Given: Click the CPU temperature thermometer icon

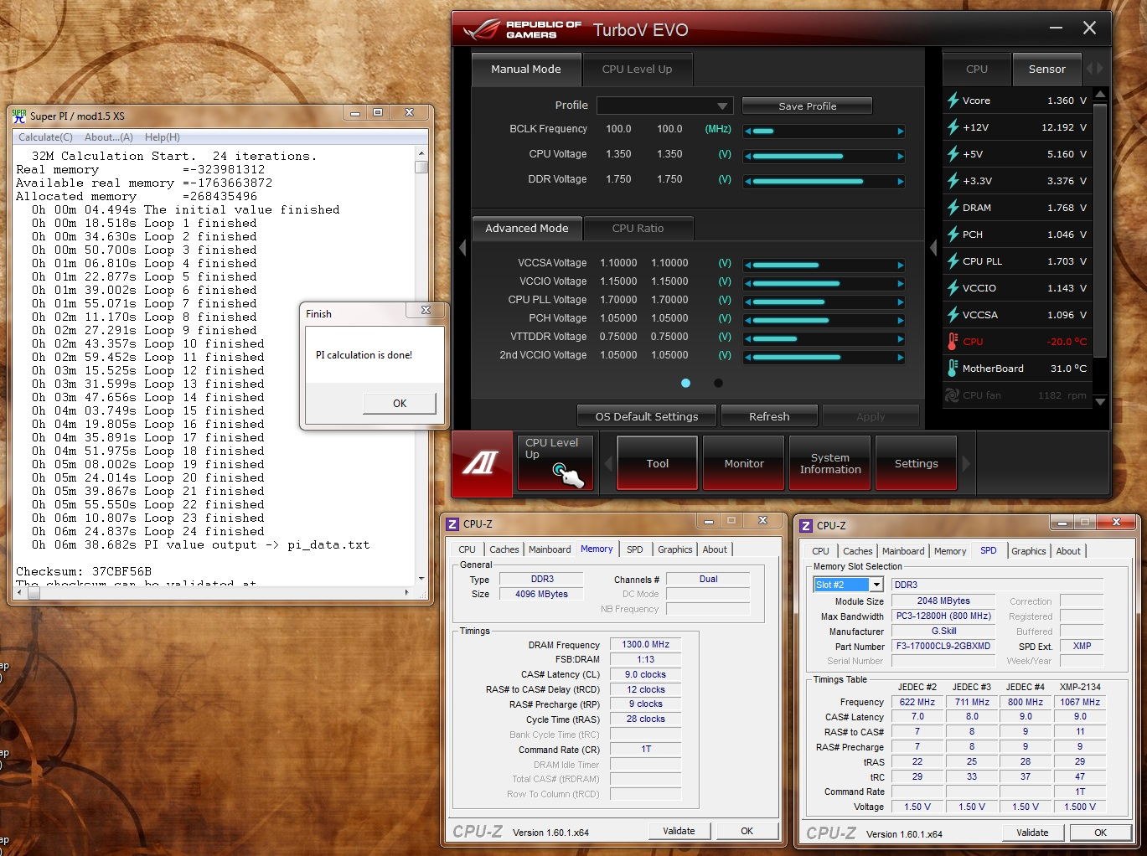Looking at the screenshot, I should click(x=953, y=342).
